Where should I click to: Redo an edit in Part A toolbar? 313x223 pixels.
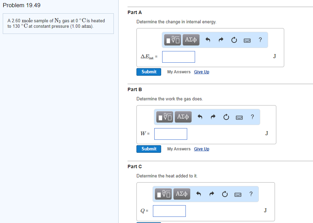click(221, 40)
